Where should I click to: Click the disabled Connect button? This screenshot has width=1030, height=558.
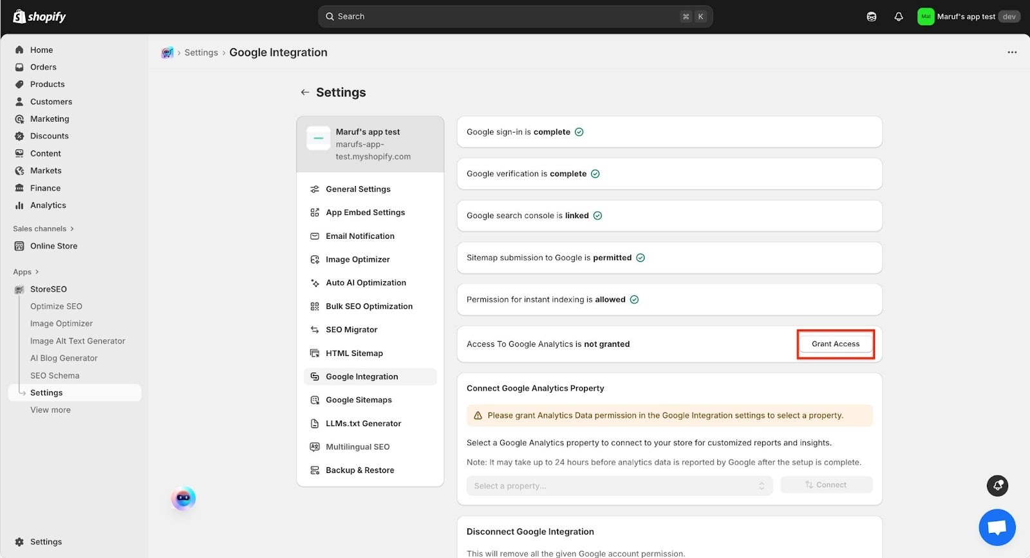point(827,485)
